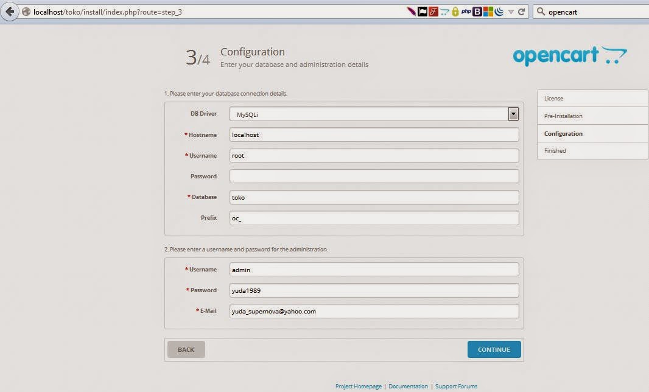Click the Bootstrap B icon in address bar
This screenshot has height=392, width=649.
click(x=477, y=12)
